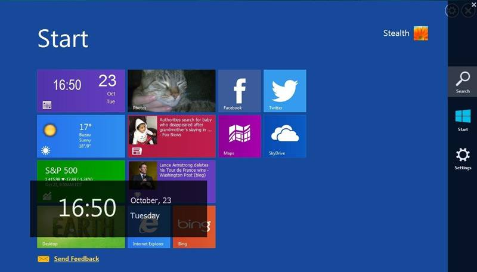The width and height of the screenshot is (477, 272).
Task: Click the Search magnifier charm
Action: point(463,82)
